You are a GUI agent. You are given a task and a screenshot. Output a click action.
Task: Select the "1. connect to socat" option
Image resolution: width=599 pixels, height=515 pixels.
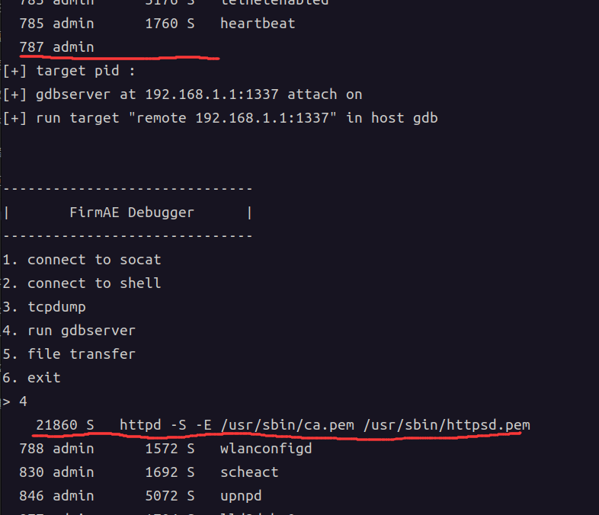point(82,260)
